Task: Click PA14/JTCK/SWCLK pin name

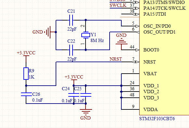Action: pyautogui.click(x=164, y=8)
